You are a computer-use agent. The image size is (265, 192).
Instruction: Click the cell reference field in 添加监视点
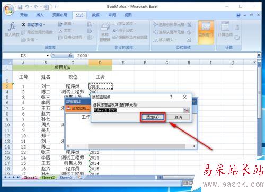coord(138,110)
